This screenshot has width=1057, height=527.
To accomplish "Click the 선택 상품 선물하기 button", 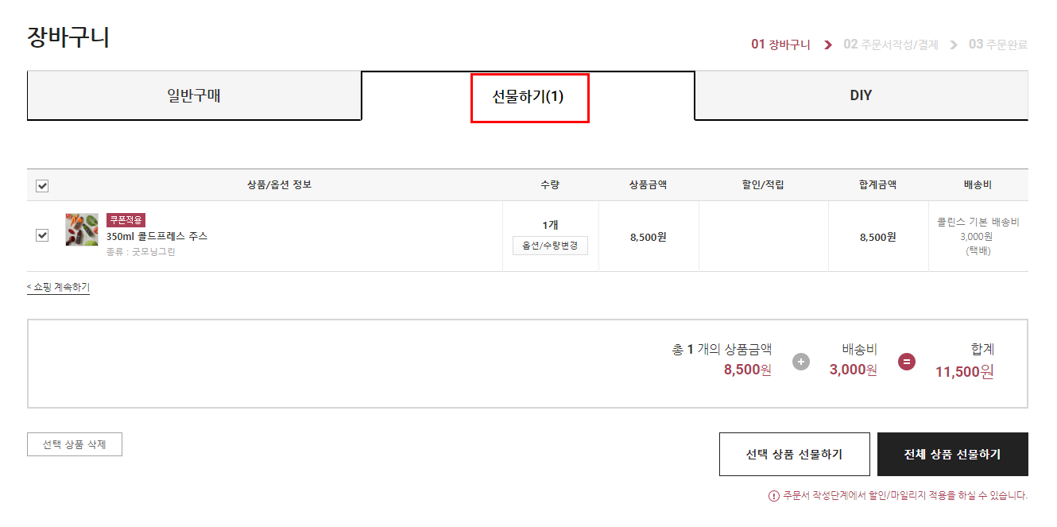I will pos(794,454).
